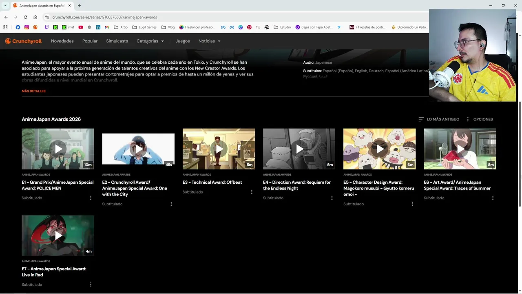This screenshot has width=522, height=294.
Task: Play E5 Magokoro musubi thumbnail
Action: click(x=379, y=149)
